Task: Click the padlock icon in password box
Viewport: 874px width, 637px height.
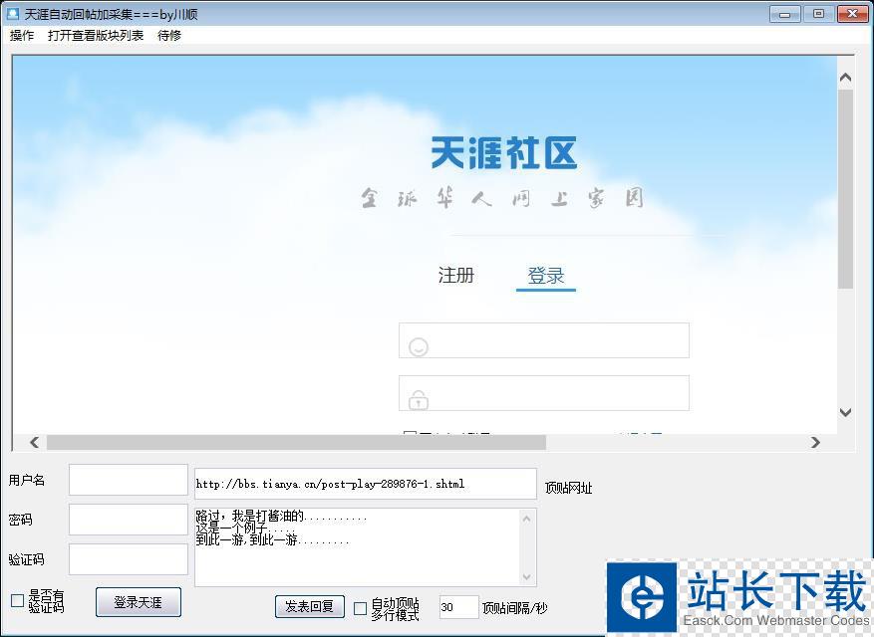Action: coord(419,400)
